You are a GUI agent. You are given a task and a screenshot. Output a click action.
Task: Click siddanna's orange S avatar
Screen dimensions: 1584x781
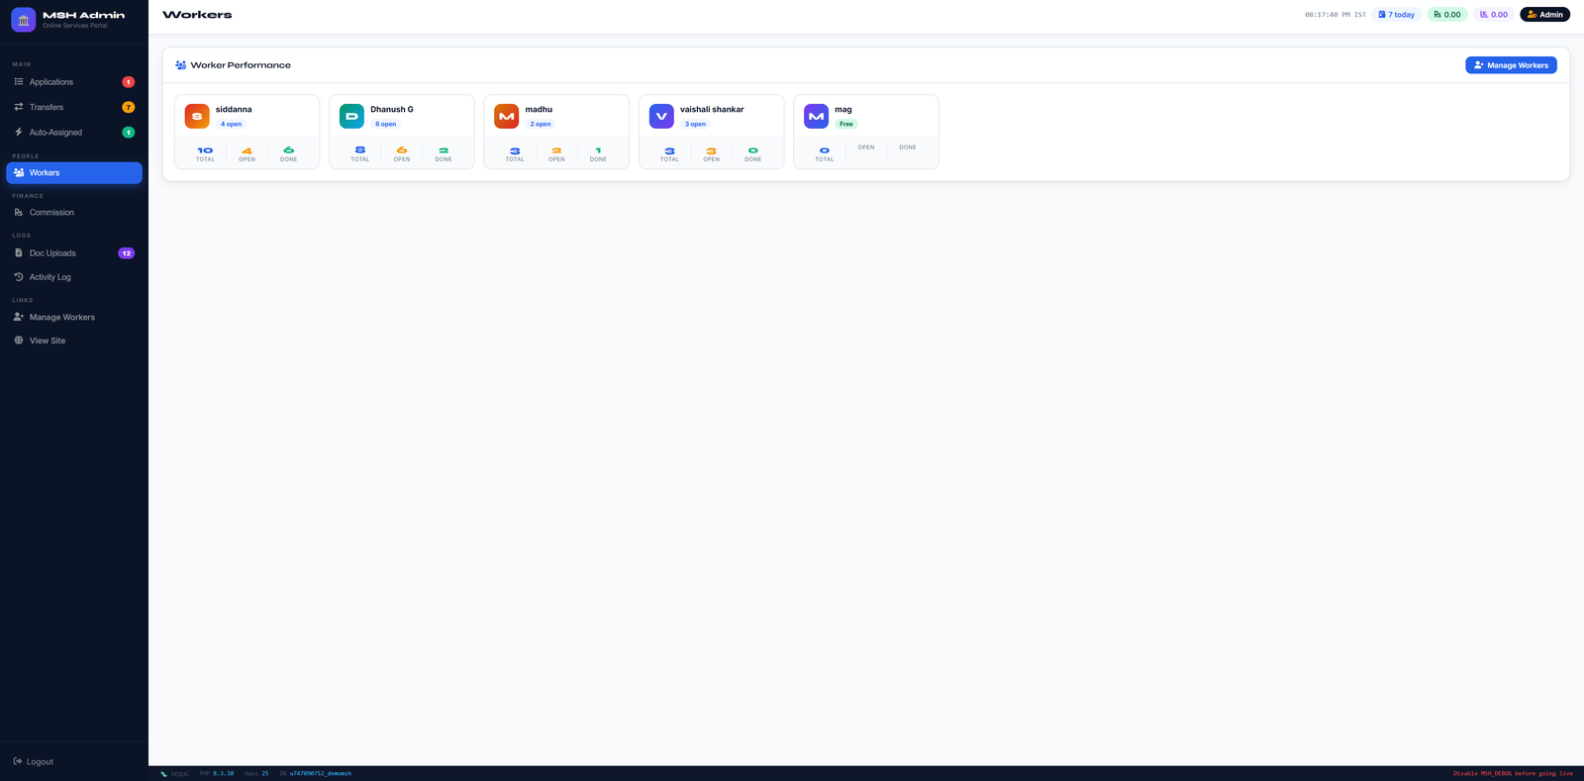click(x=197, y=116)
